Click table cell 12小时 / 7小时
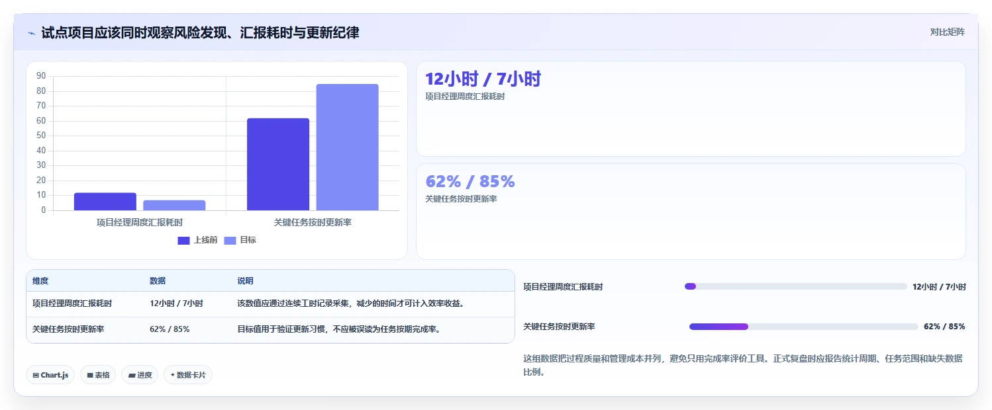The width and height of the screenshot is (992, 410). [x=176, y=304]
